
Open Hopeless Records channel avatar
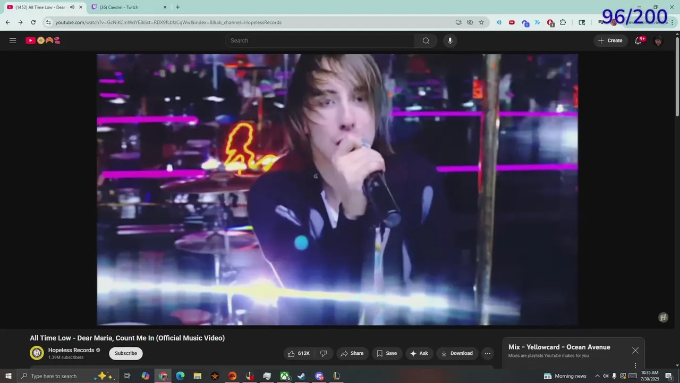click(37, 353)
